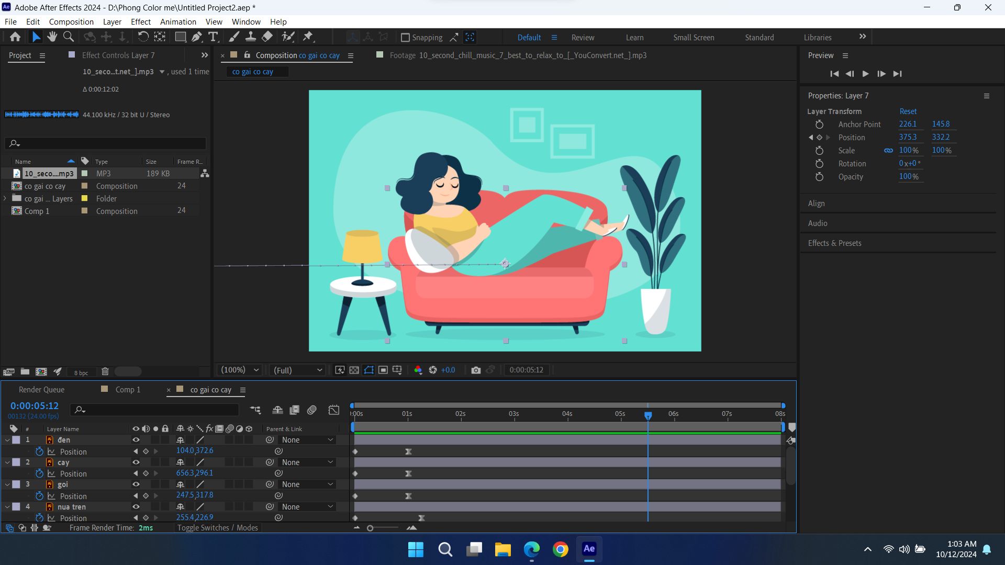This screenshot has width=1005, height=565.
Task: Expand the 'co gai ... Layers' folder
Action: [5, 199]
